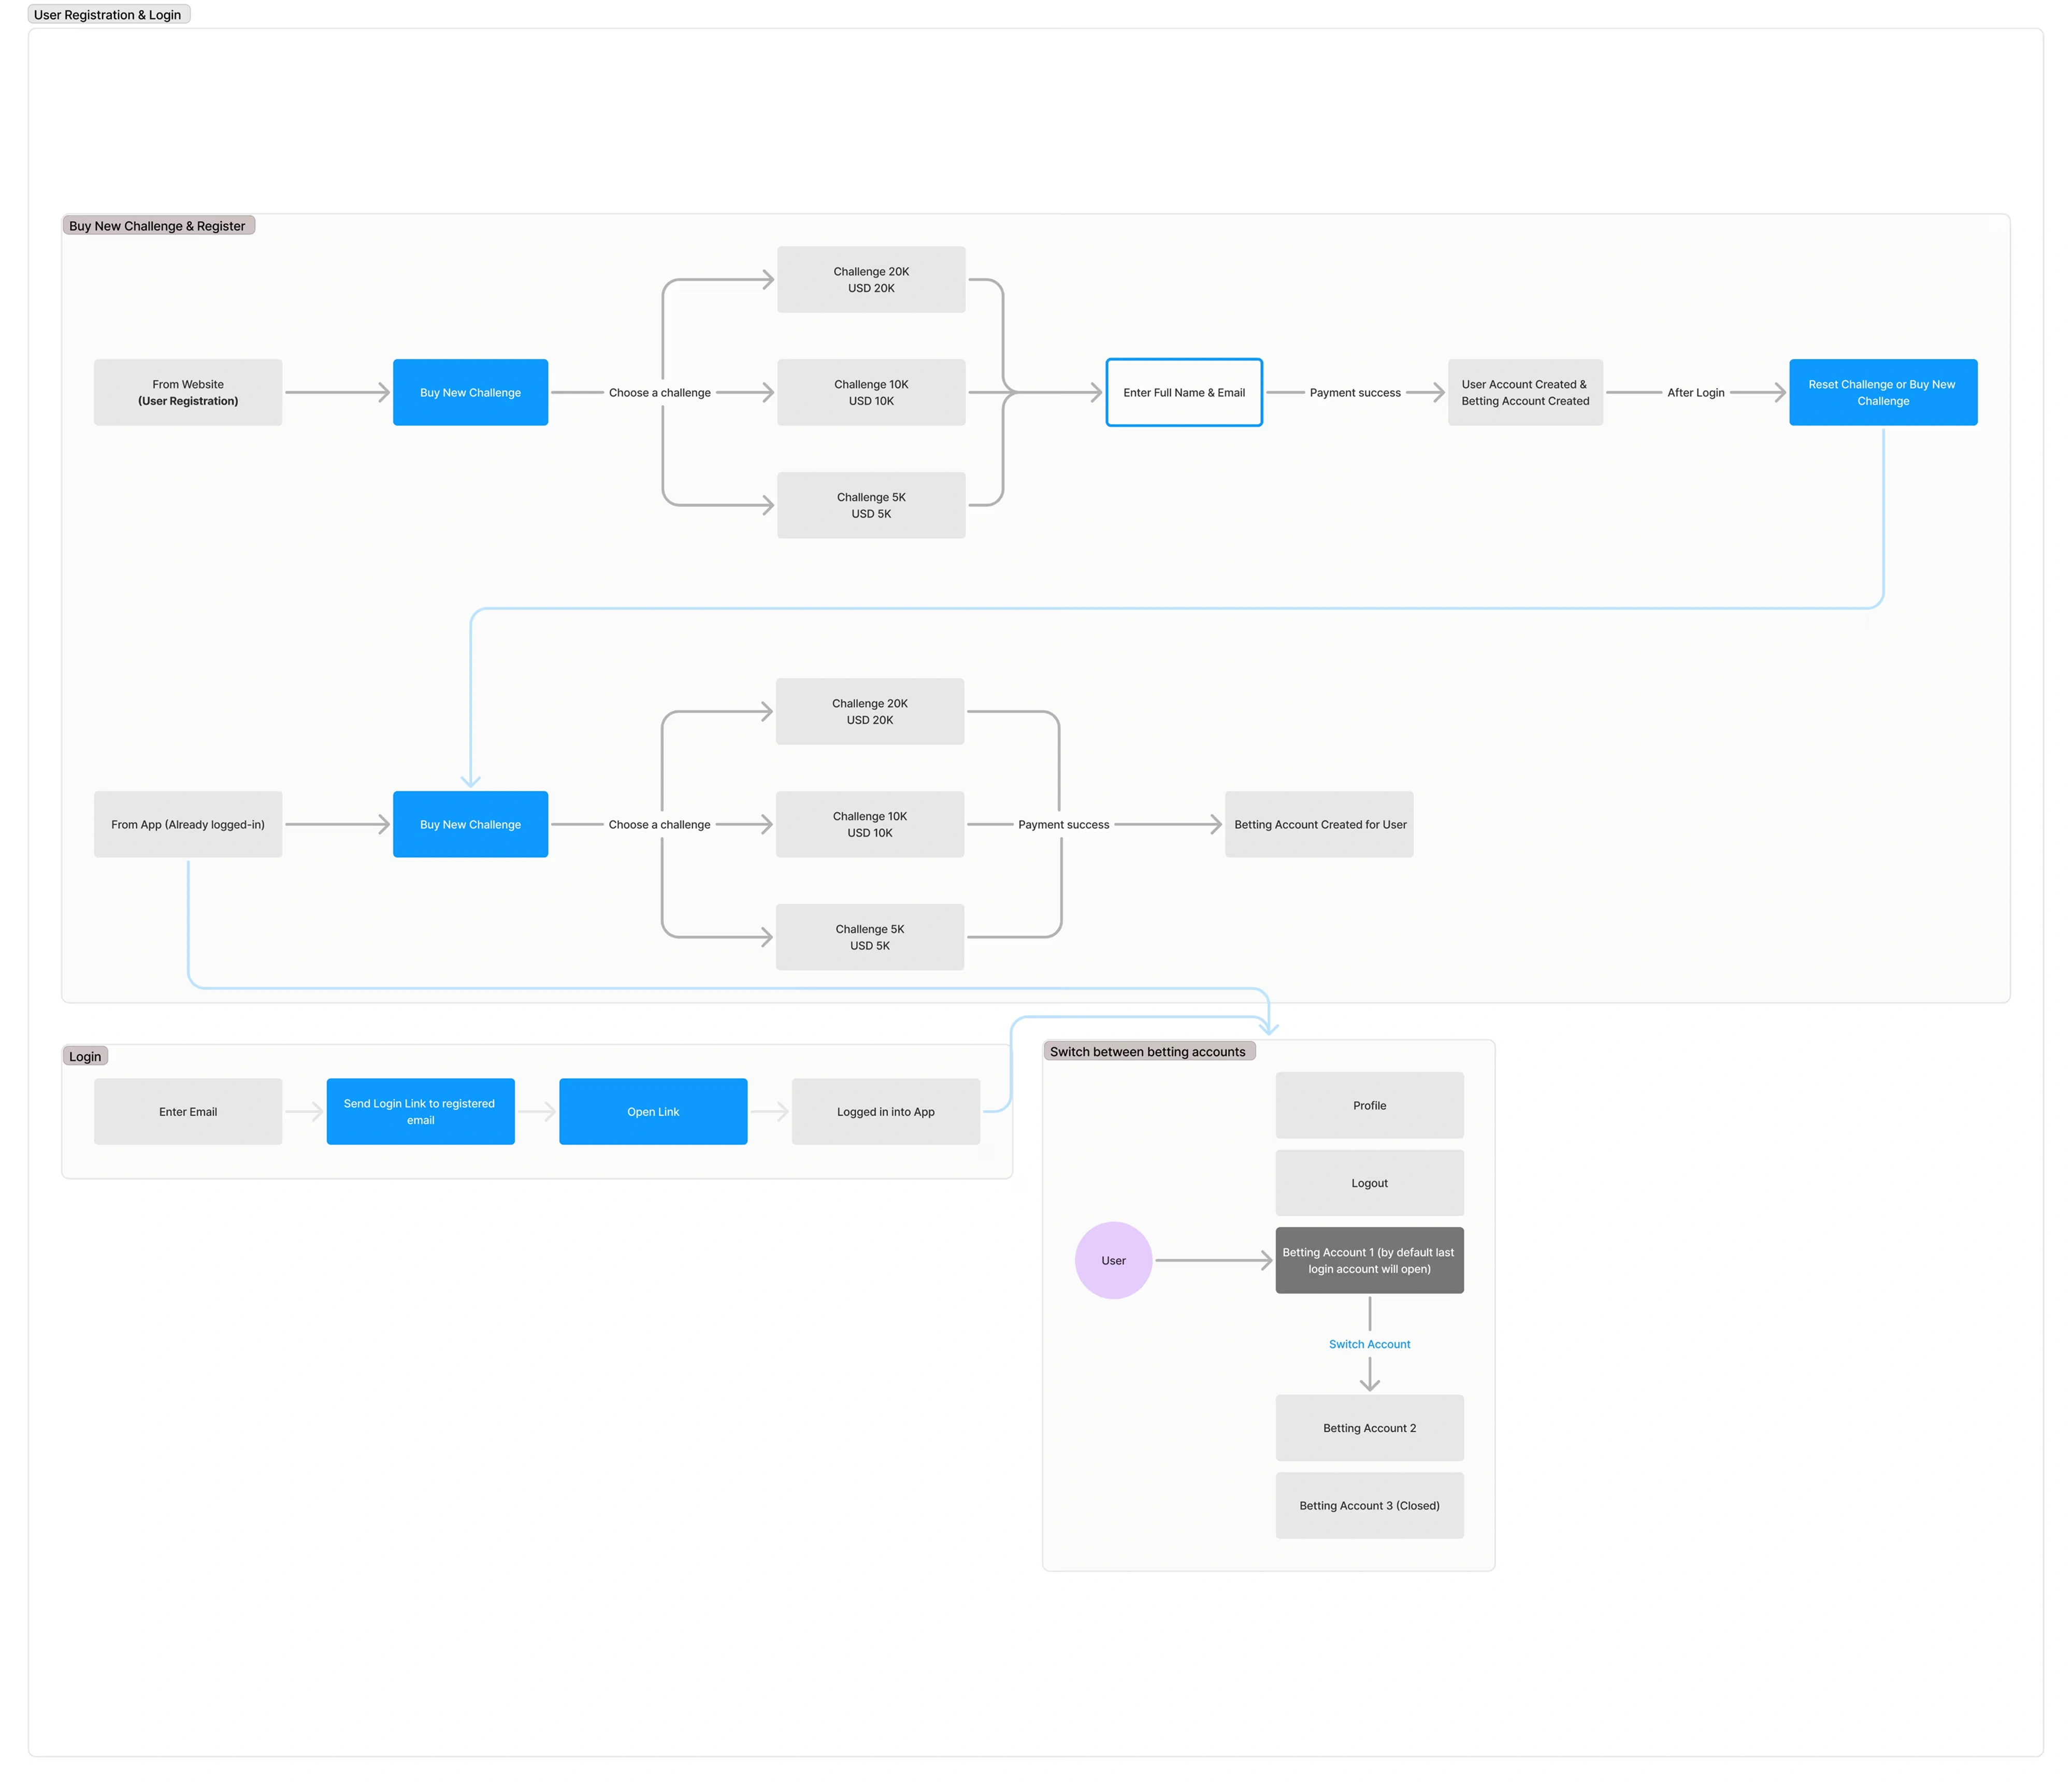Click the Switch Account link label
The width and height of the screenshot is (2072, 1785).
pyautogui.click(x=1369, y=1344)
